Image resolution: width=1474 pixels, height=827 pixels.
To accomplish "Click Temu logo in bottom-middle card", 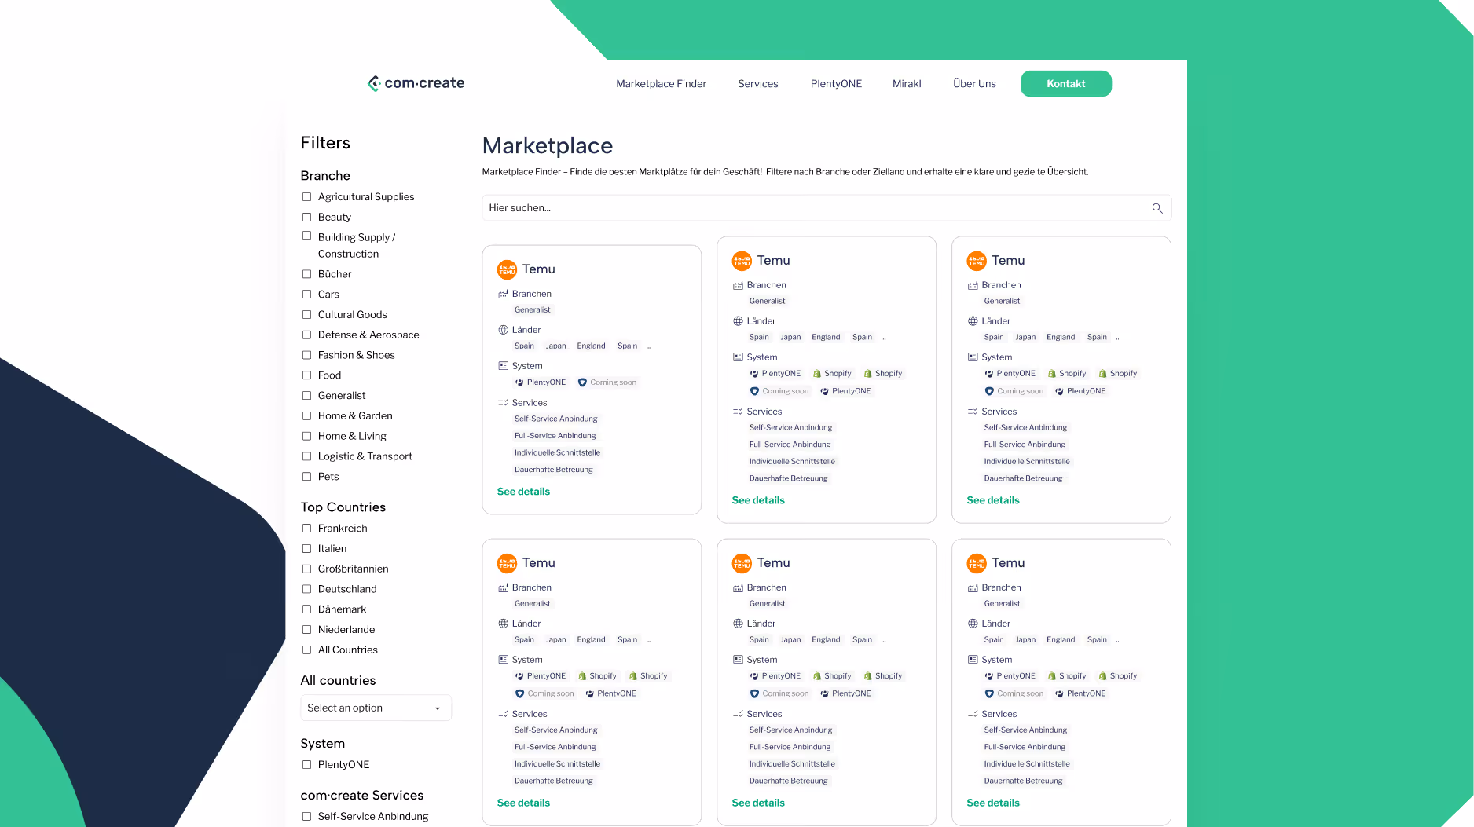I will point(742,563).
